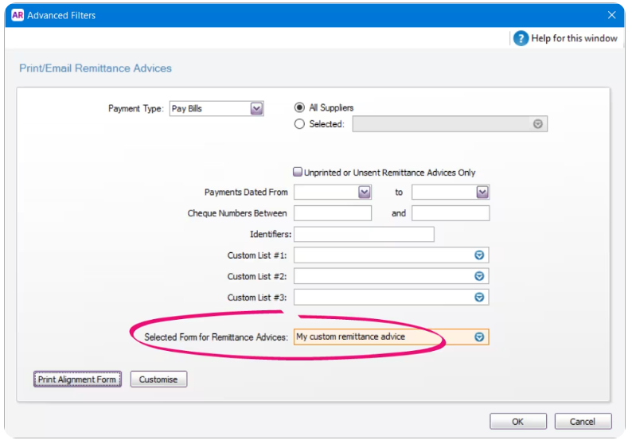Click the first Cheque Numbers Between field

click(x=333, y=213)
